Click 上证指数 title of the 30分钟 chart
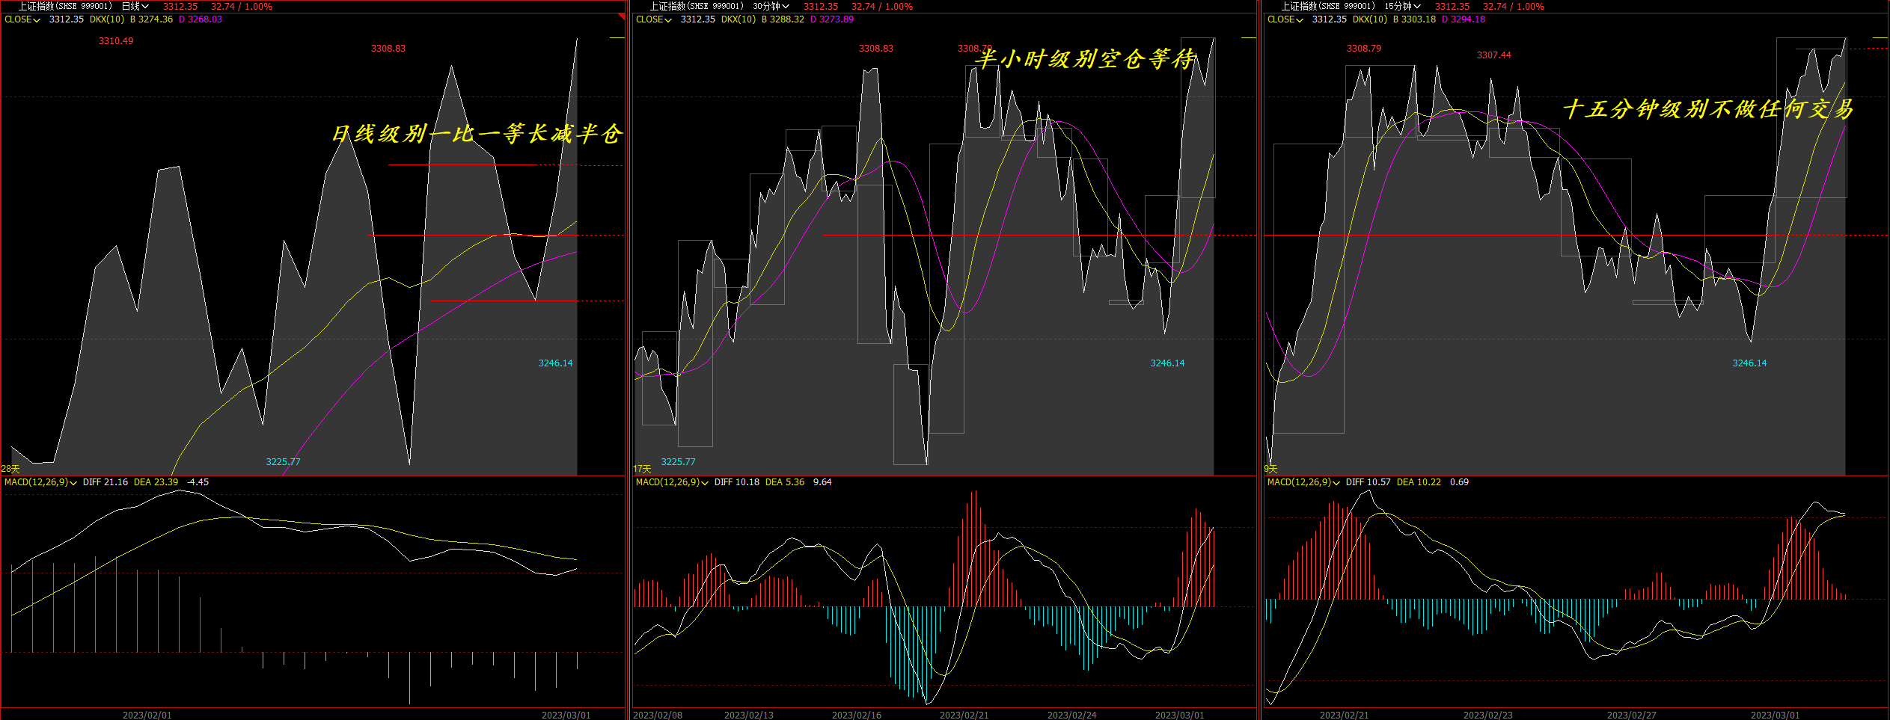The height and width of the screenshot is (720, 1890). [x=697, y=6]
